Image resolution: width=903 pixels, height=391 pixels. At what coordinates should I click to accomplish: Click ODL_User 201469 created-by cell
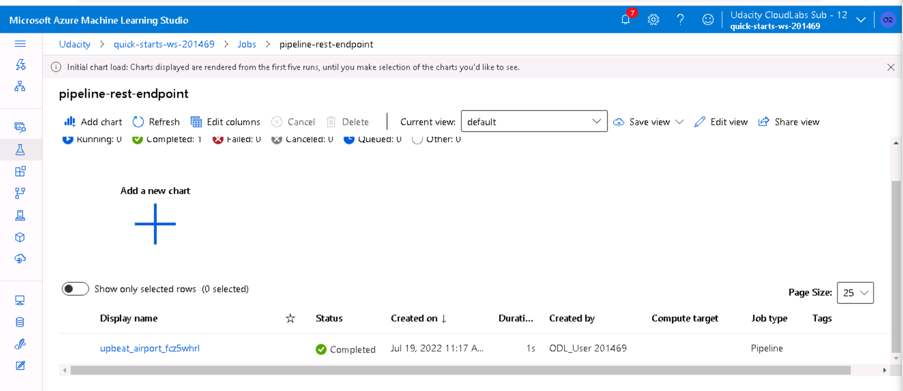588,348
